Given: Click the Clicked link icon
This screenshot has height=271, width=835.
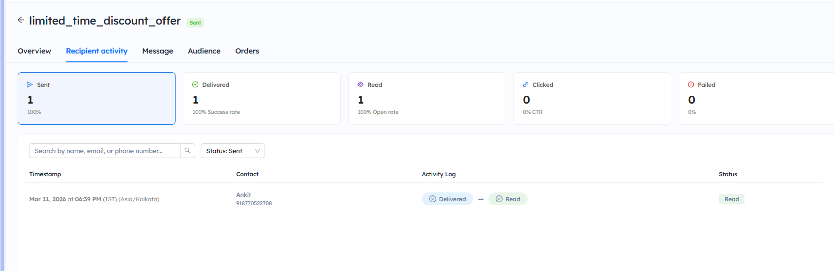Looking at the screenshot, I should tap(526, 84).
